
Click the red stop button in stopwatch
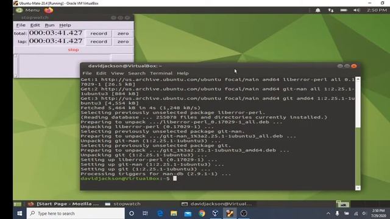[73, 50]
